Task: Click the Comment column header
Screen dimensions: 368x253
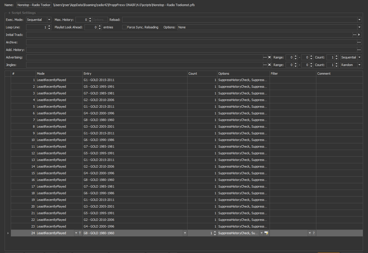Action: tap(340, 74)
